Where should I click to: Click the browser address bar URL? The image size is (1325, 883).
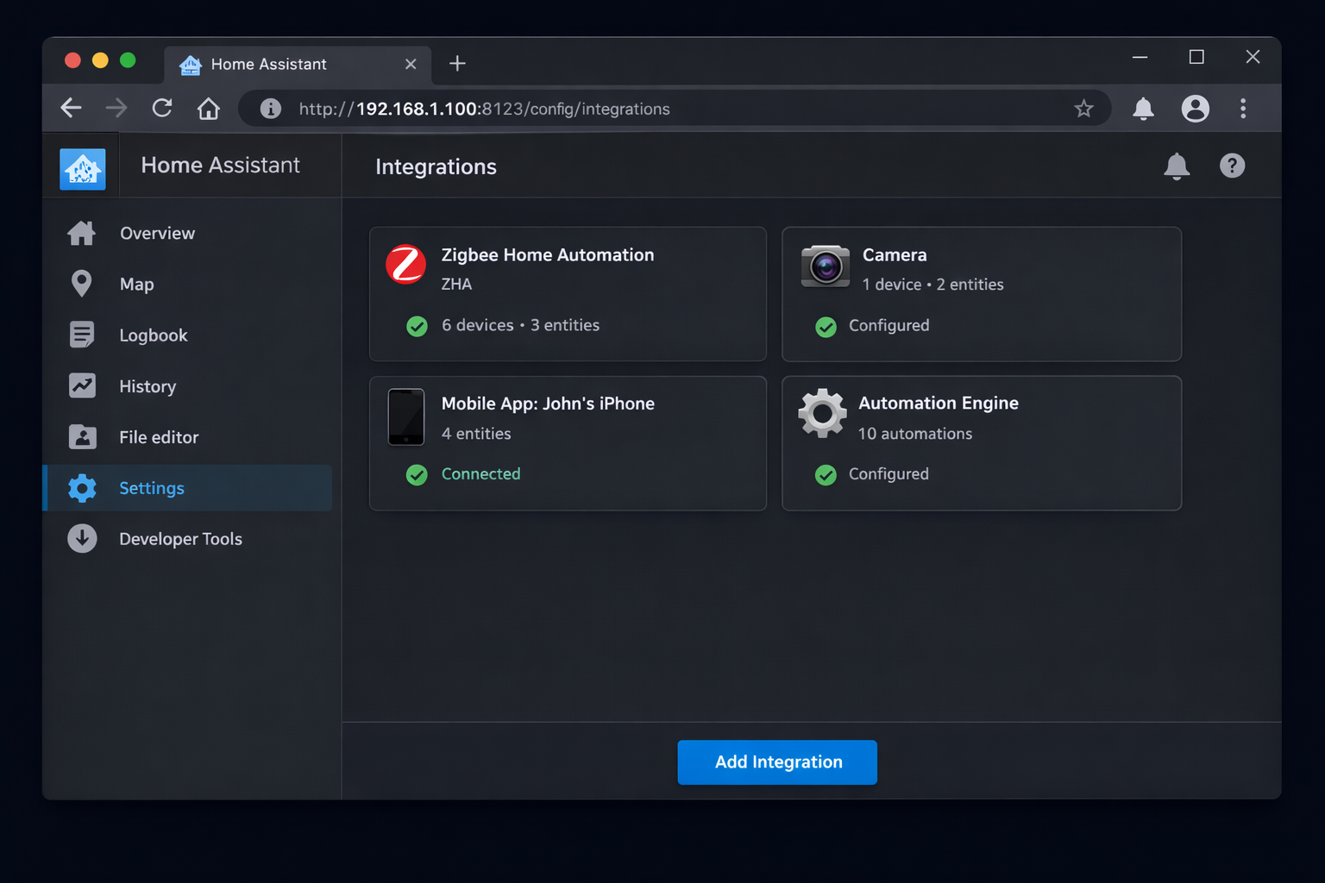[x=483, y=109]
